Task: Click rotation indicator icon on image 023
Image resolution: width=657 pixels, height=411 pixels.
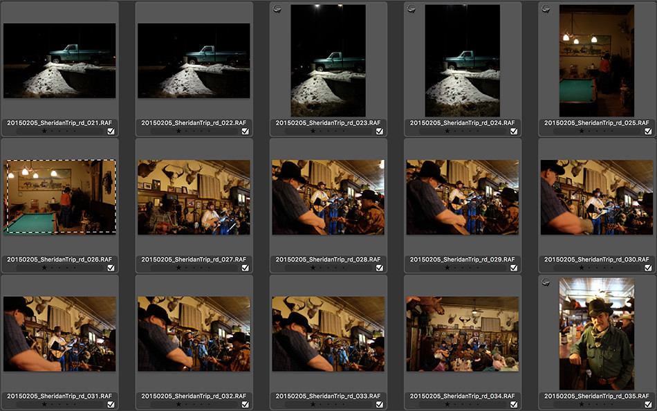Action: (277, 9)
